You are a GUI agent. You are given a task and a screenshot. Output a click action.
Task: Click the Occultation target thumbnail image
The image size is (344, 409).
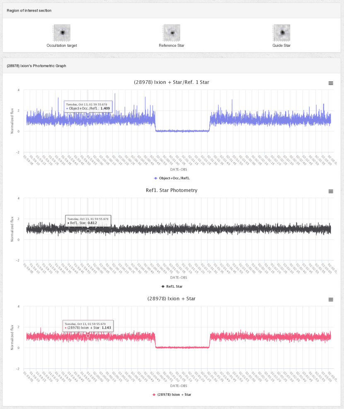pyautogui.click(x=62, y=33)
